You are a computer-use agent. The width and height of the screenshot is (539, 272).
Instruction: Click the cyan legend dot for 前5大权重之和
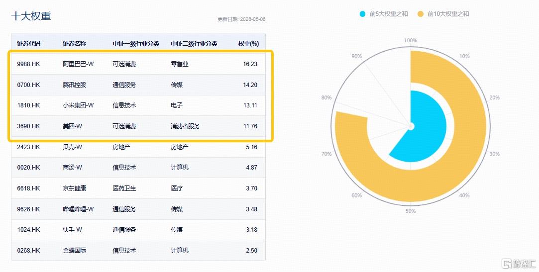[362, 14]
